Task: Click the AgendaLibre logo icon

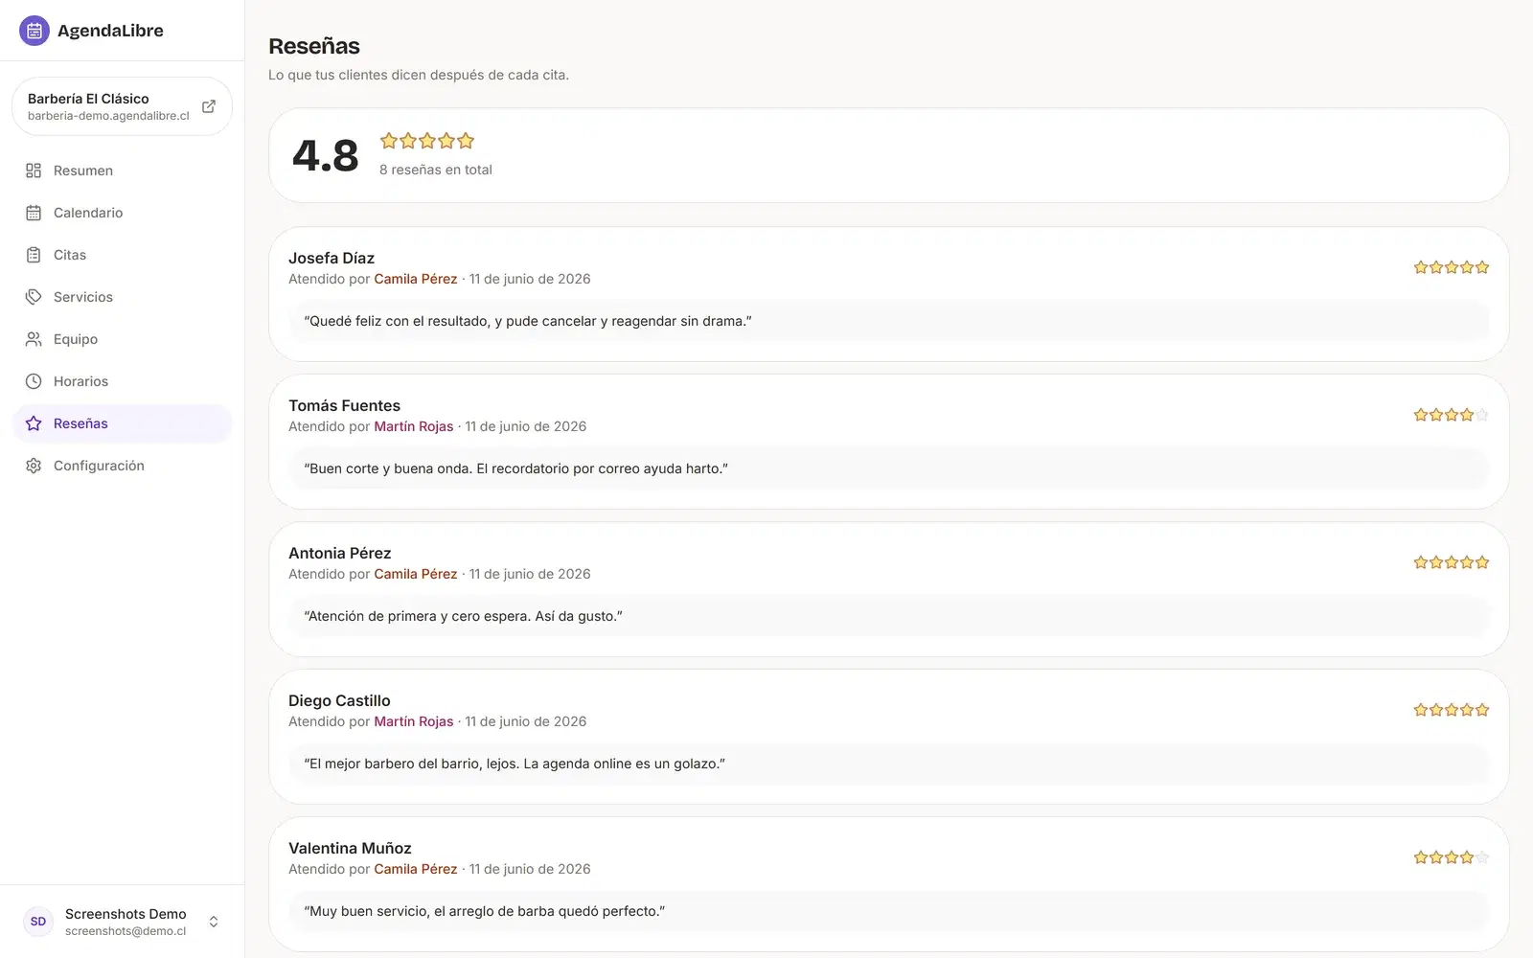Action: tap(34, 31)
